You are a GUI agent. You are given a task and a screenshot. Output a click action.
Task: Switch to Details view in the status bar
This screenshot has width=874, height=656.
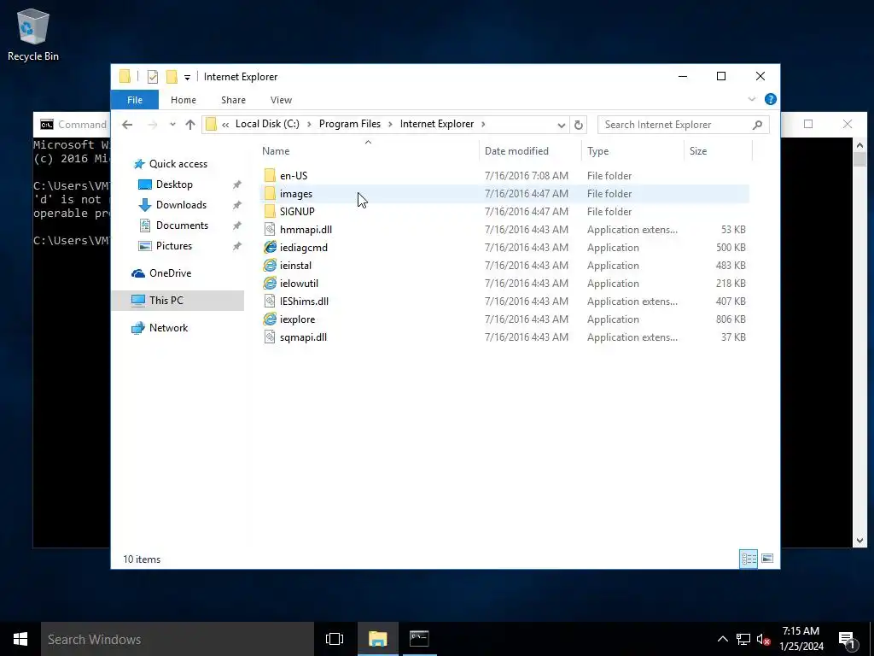click(x=749, y=559)
